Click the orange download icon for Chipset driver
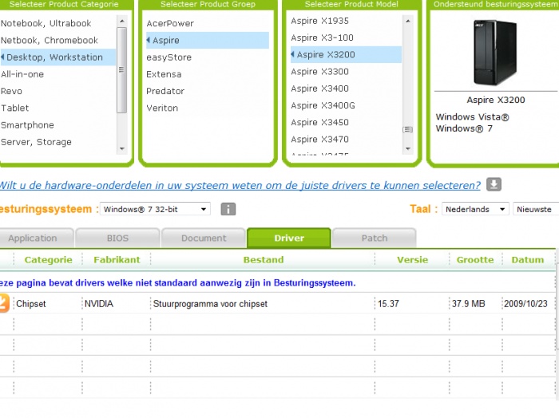Viewport: 559px width, 418px height. click(x=4, y=303)
